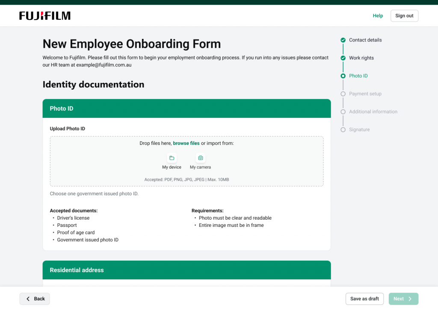Select the Signature step circle

(342, 129)
